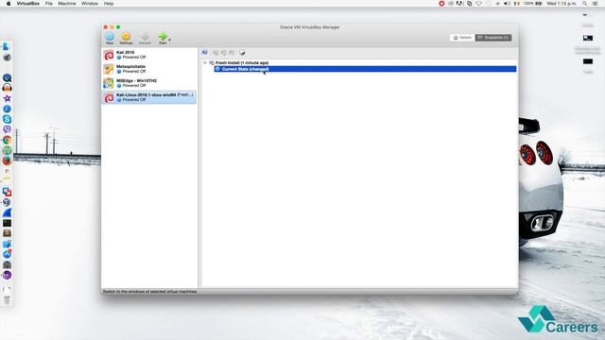Select the Kali 2016 virtual machine

149,55
